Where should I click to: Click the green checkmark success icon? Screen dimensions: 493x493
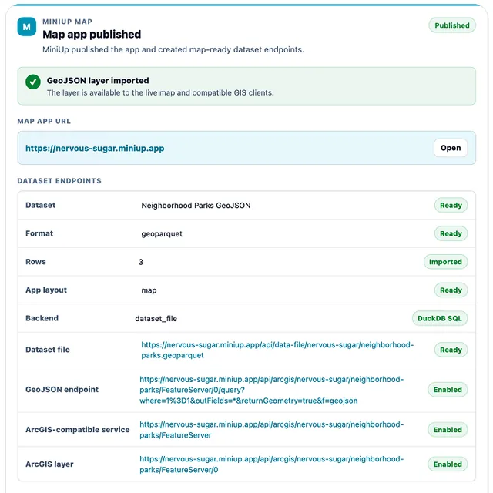pyautogui.click(x=33, y=82)
